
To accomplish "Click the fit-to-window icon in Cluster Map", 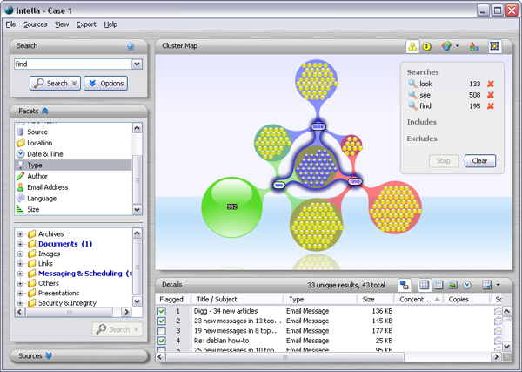I will [494, 46].
